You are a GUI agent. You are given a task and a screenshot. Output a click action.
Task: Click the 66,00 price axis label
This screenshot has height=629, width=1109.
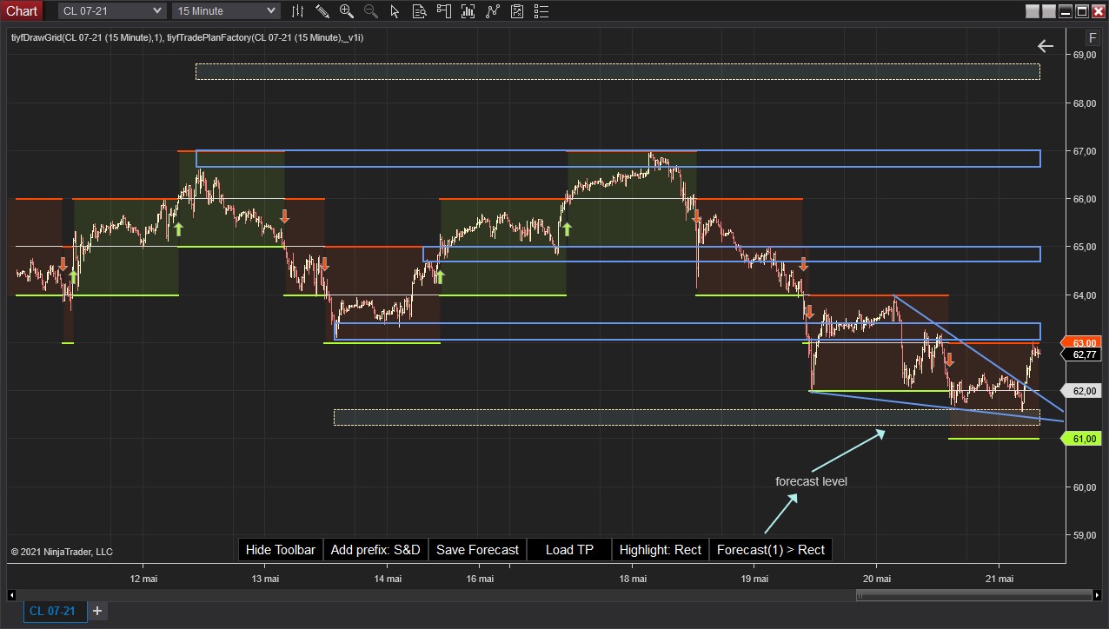[x=1084, y=199]
